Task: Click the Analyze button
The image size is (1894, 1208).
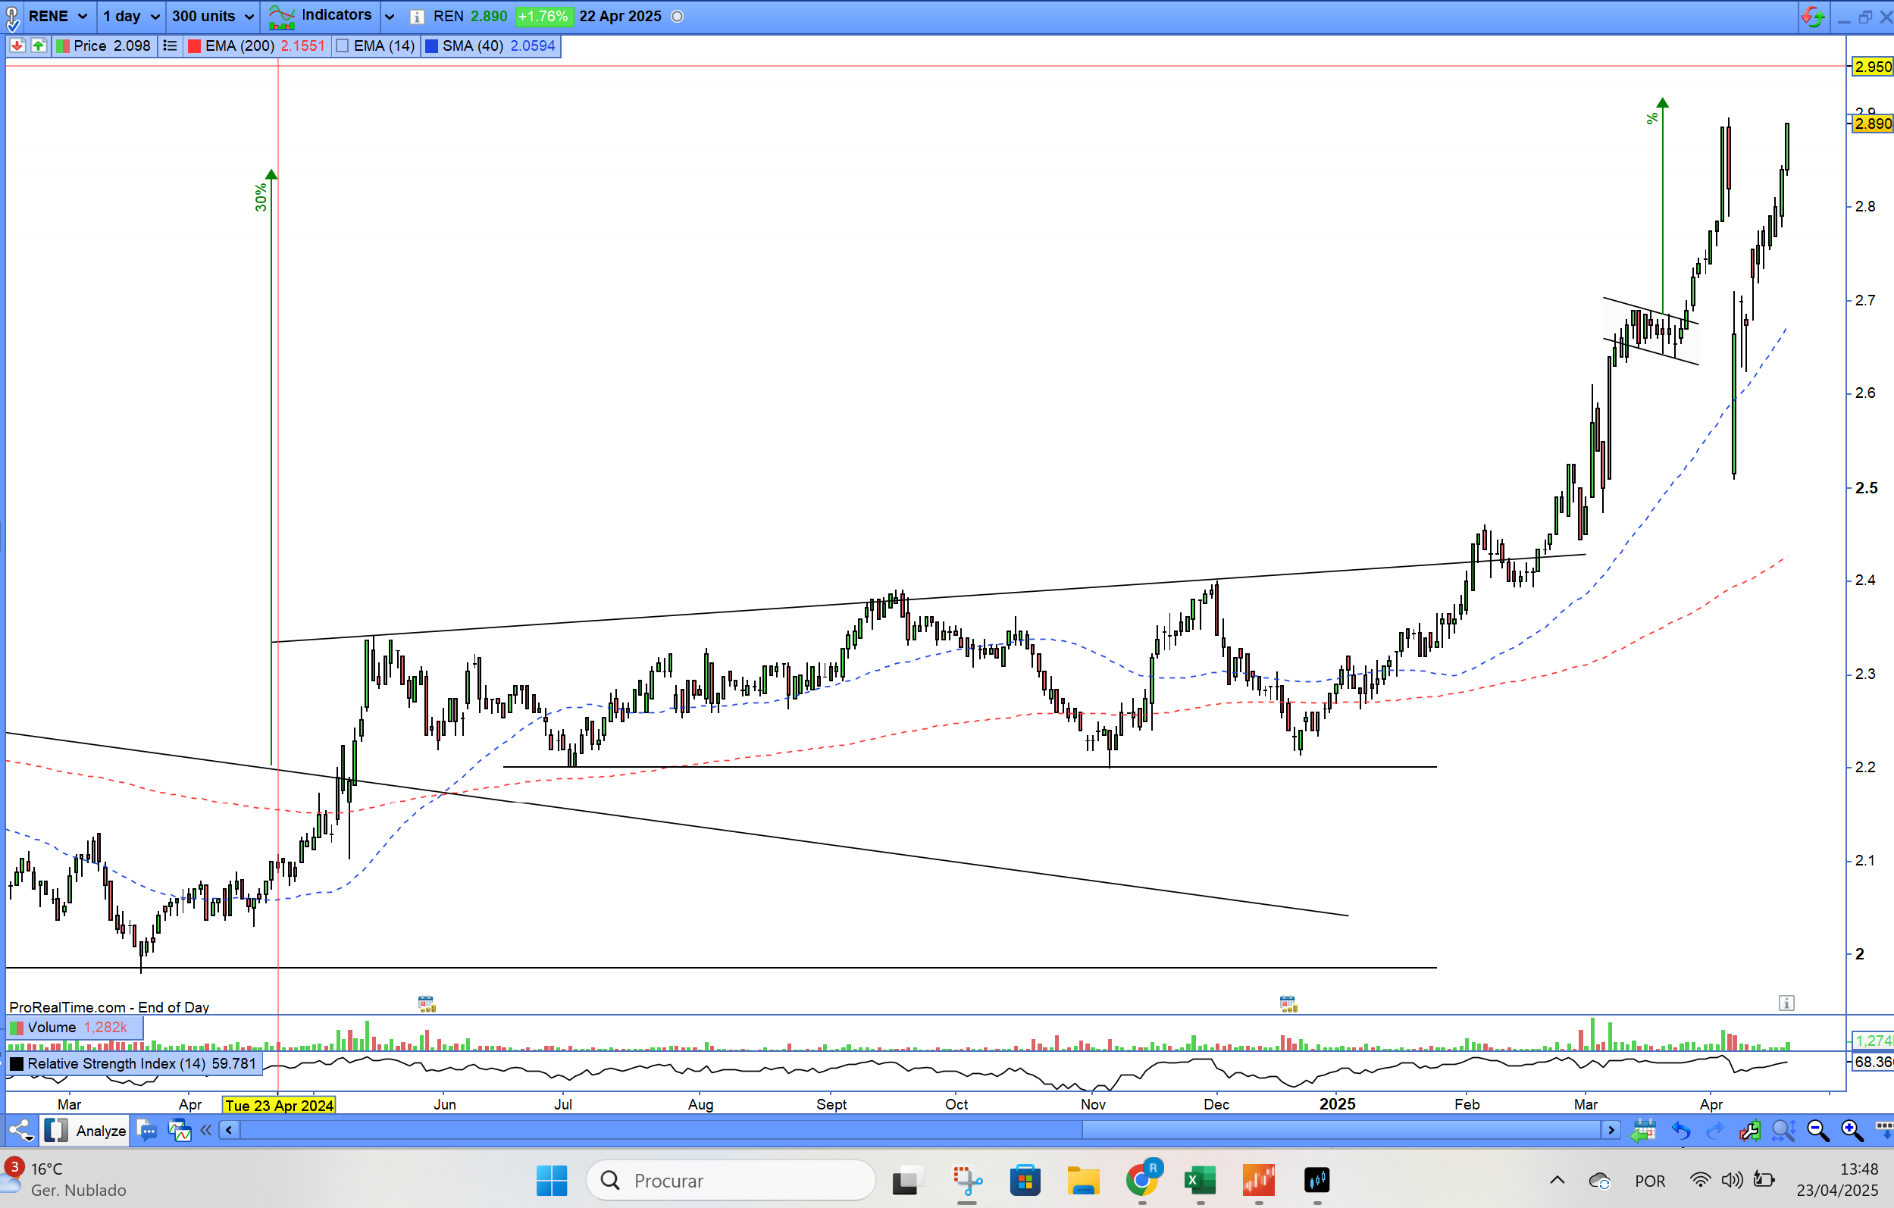Action: 101,1131
